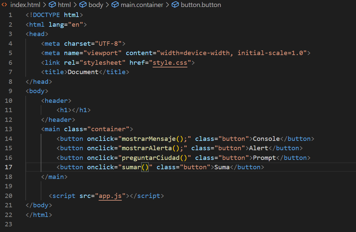Click the opening header tag on line 10
The image size is (356, 232).
coord(56,100)
